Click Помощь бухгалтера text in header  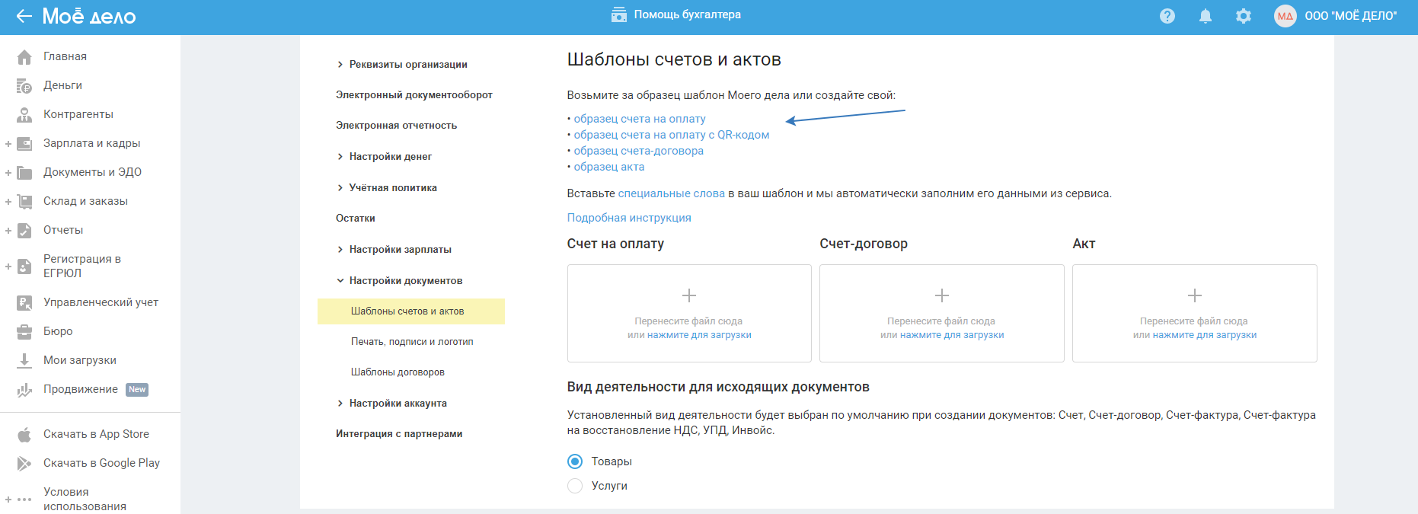click(x=688, y=14)
